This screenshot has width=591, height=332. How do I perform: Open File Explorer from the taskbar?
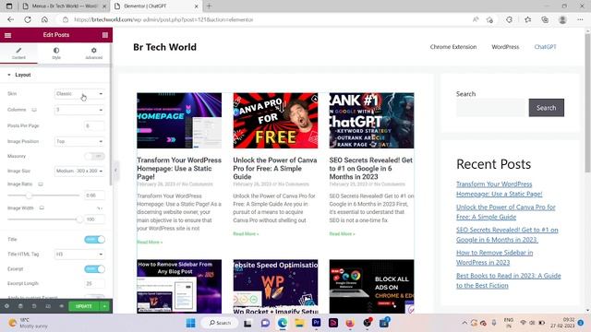[299, 323]
